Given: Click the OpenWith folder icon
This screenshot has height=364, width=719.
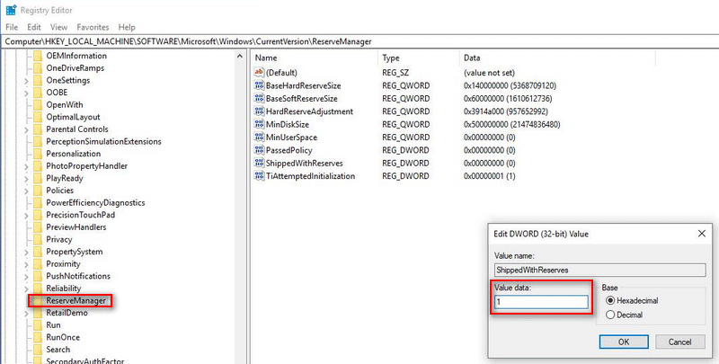Looking at the screenshot, I should [38, 104].
